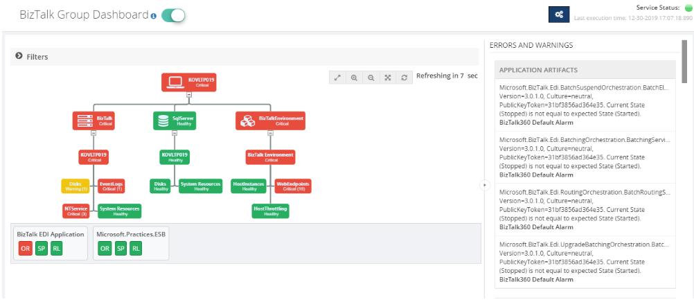
Task: Select the BizTalkEnvironment Critical node
Action: [270, 121]
